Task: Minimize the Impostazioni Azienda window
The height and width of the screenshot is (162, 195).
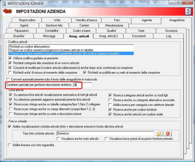Action: coord(172,2)
